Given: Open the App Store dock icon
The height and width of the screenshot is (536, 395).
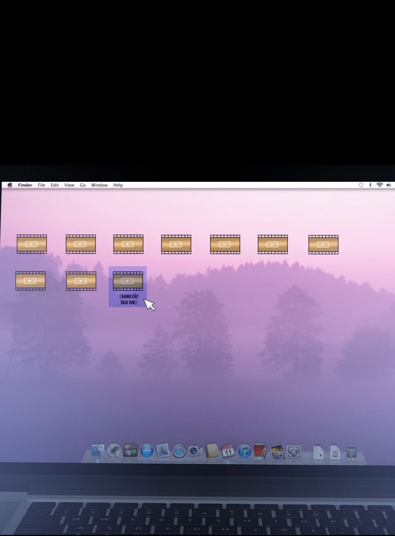Looking at the screenshot, I should tap(147, 451).
